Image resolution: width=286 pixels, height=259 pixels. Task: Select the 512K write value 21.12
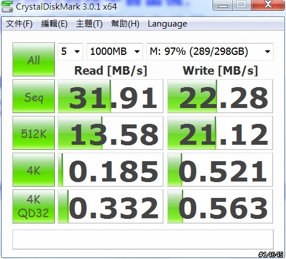click(x=220, y=133)
